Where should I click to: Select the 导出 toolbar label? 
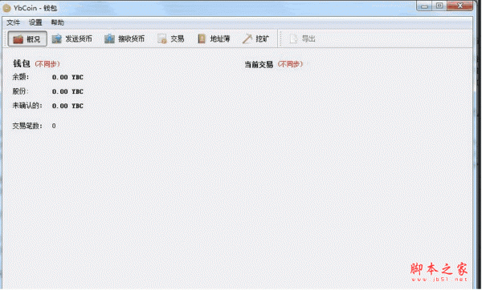[308, 39]
